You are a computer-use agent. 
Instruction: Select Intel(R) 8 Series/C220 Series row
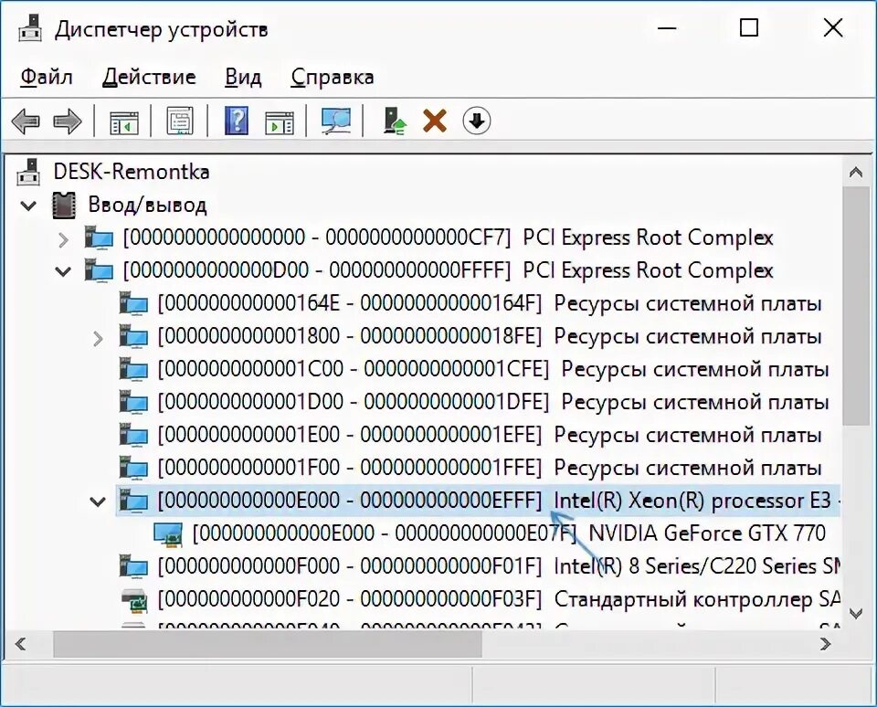click(498, 566)
